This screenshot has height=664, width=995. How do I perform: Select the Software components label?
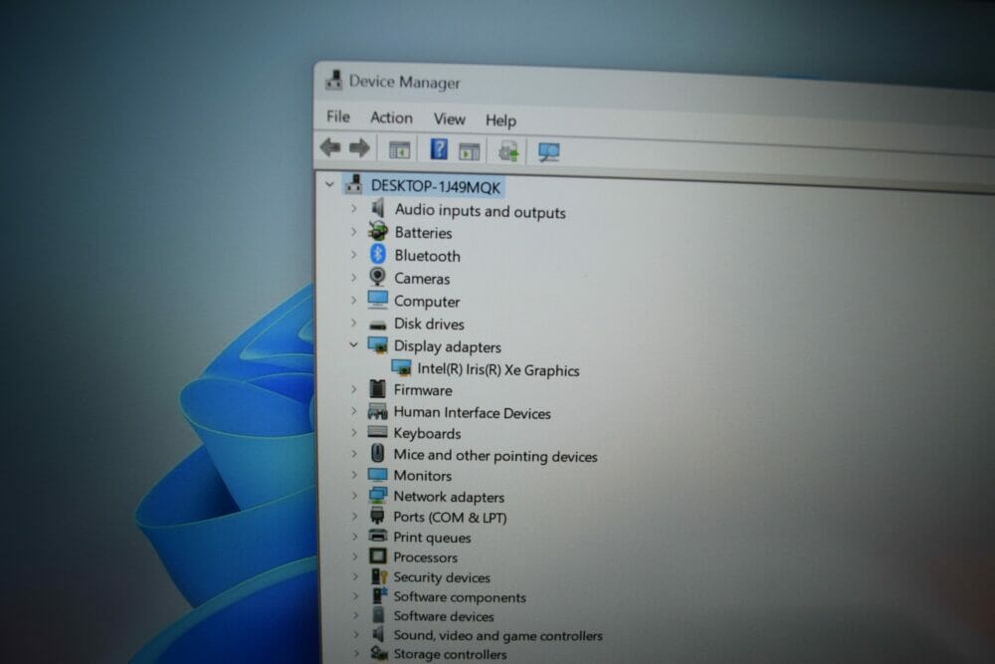point(460,596)
